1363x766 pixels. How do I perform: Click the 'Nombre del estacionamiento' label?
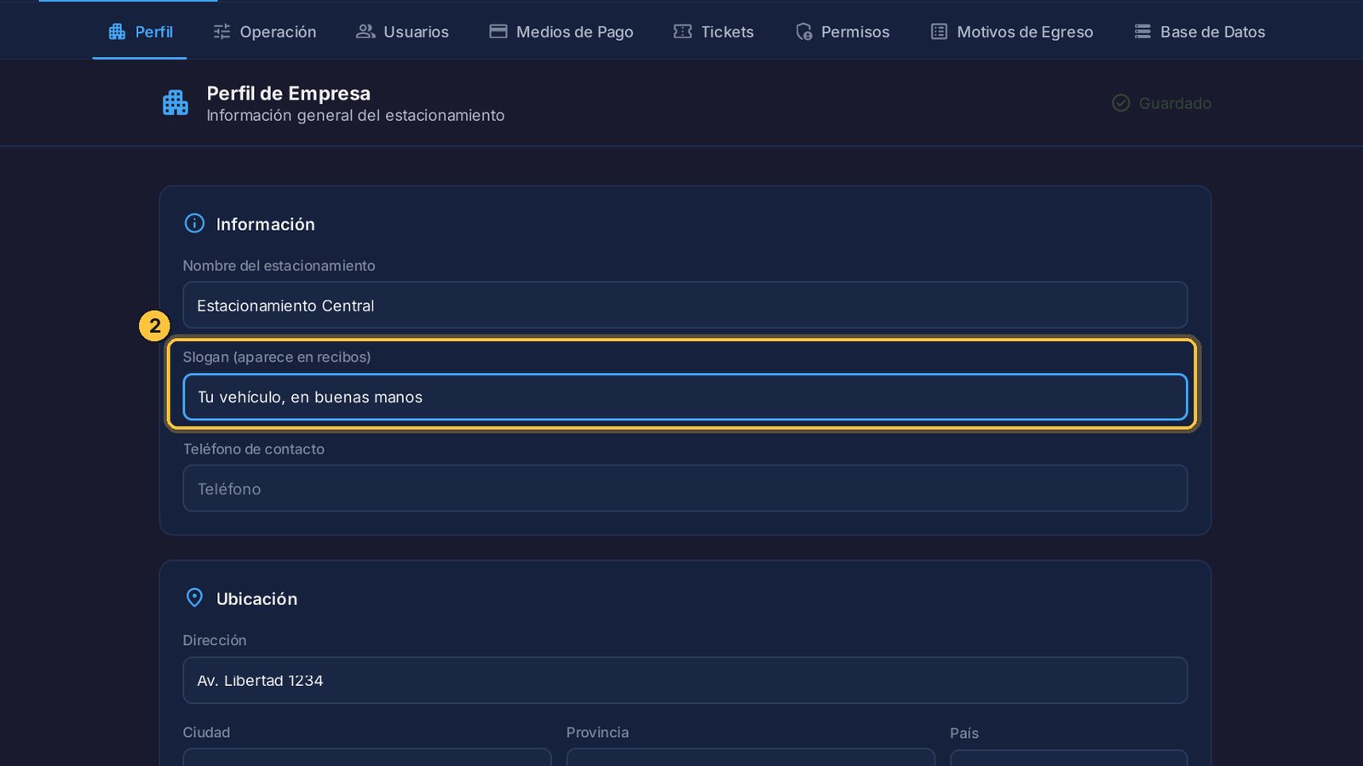(x=279, y=266)
